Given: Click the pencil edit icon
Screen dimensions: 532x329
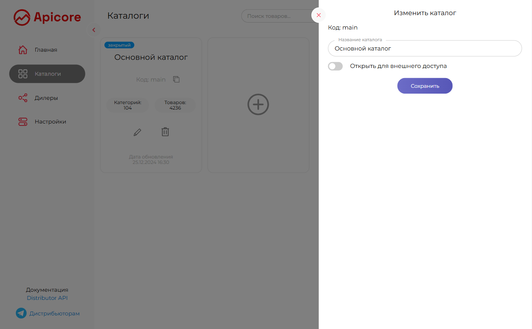Looking at the screenshot, I should tap(137, 132).
